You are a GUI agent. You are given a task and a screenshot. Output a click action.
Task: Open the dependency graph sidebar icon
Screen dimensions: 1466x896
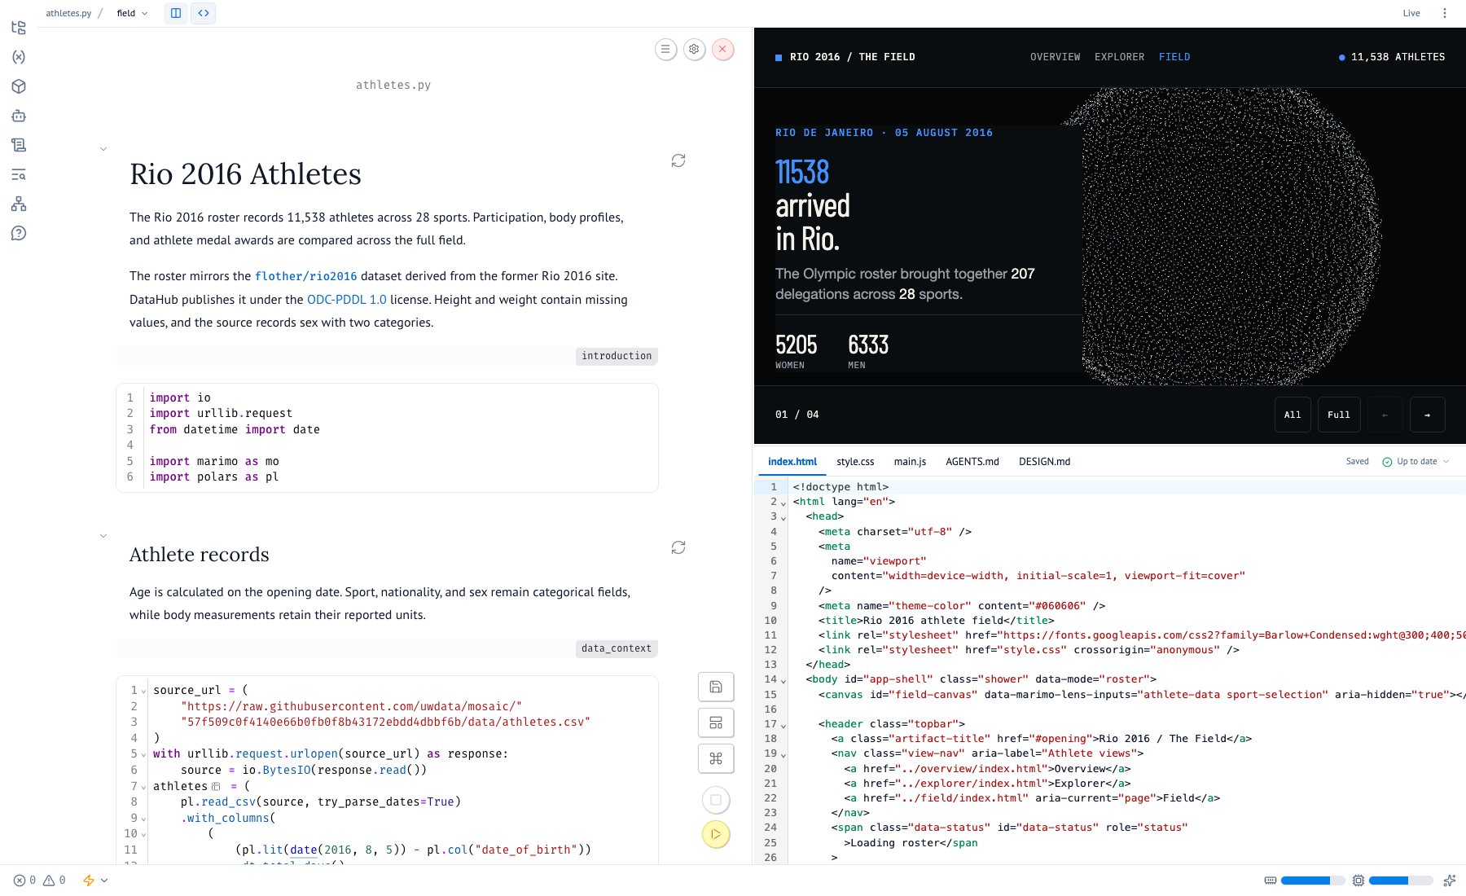pos(19,204)
